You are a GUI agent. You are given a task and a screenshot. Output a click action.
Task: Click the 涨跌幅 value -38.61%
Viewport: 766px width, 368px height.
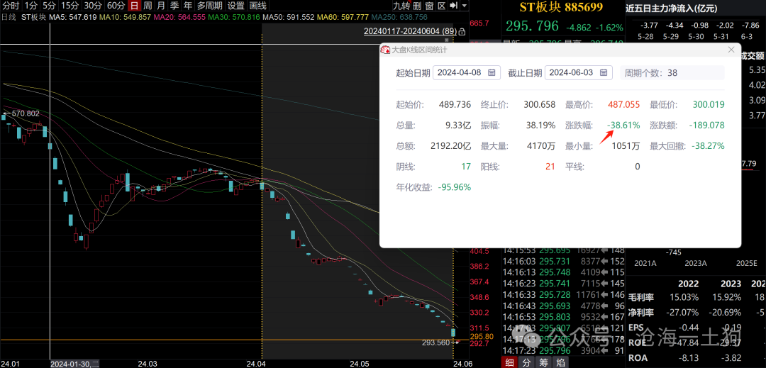coord(623,126)
